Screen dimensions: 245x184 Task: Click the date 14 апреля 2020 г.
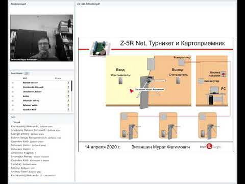pos(103,147)
